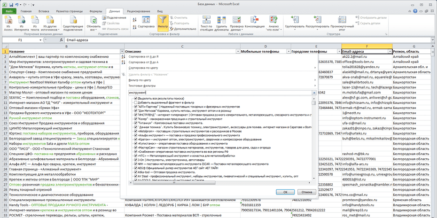
Task: Click the 'Анализ что если' button
Action: click(x=273, y=23)
